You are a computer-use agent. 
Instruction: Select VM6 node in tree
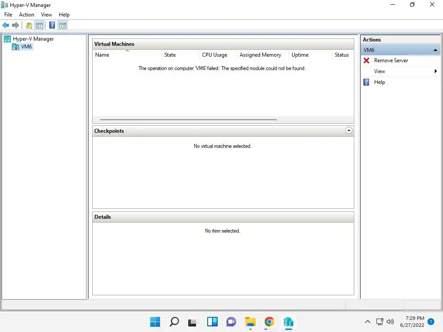(26, 47)
